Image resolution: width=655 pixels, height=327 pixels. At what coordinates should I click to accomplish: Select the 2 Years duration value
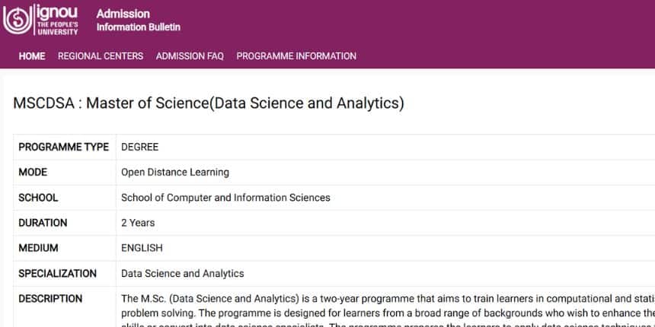pyautogui.click(x=138, y=223)
